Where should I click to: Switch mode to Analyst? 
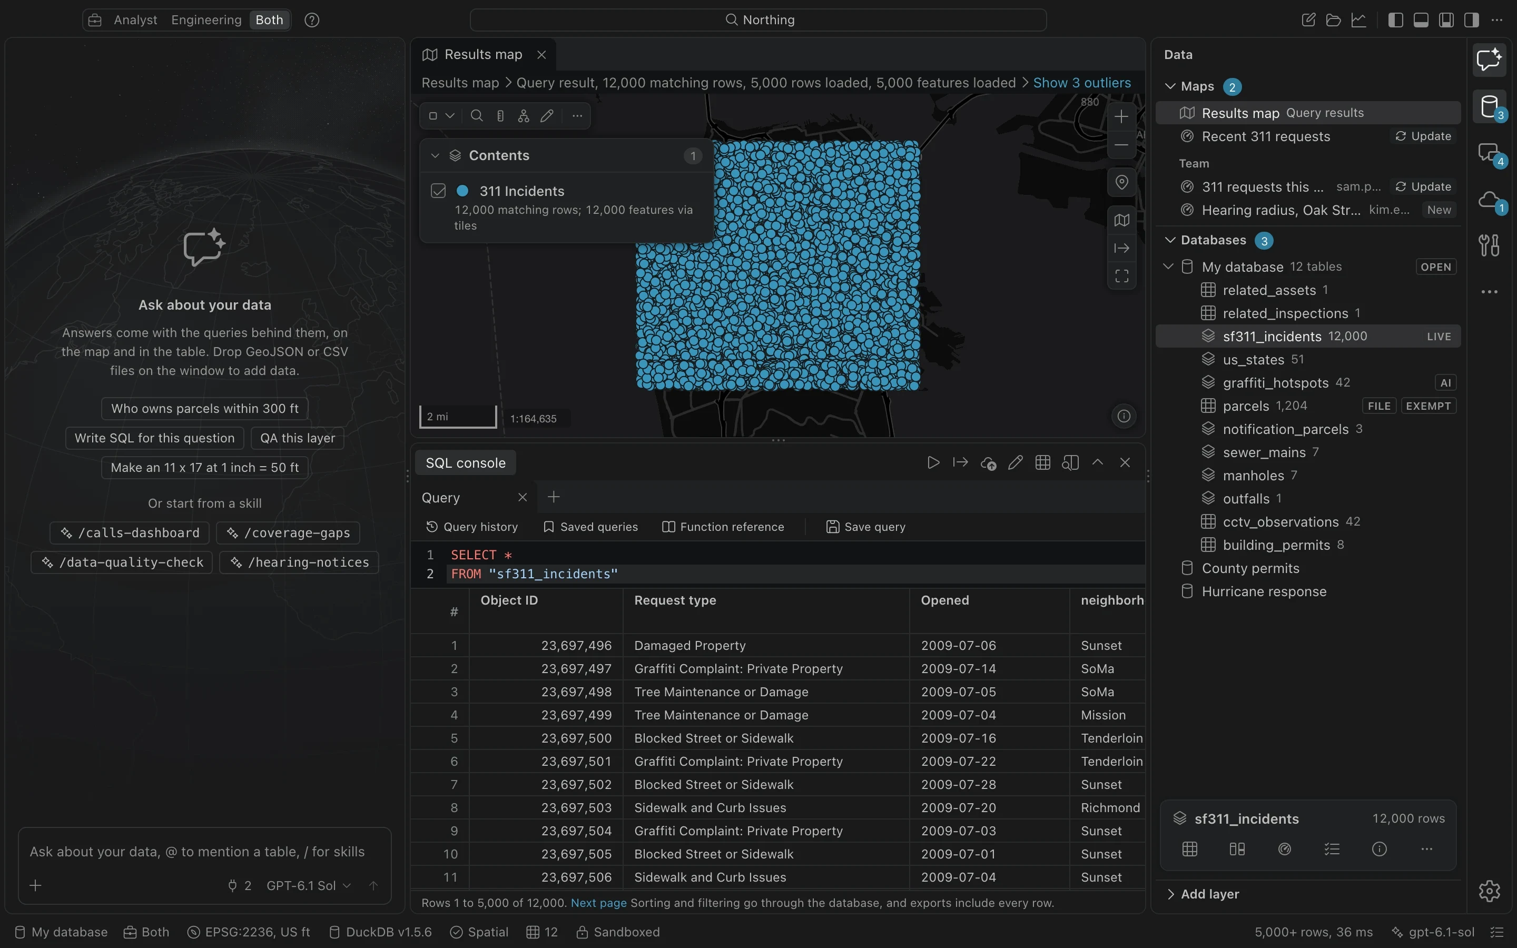[135, 20]
